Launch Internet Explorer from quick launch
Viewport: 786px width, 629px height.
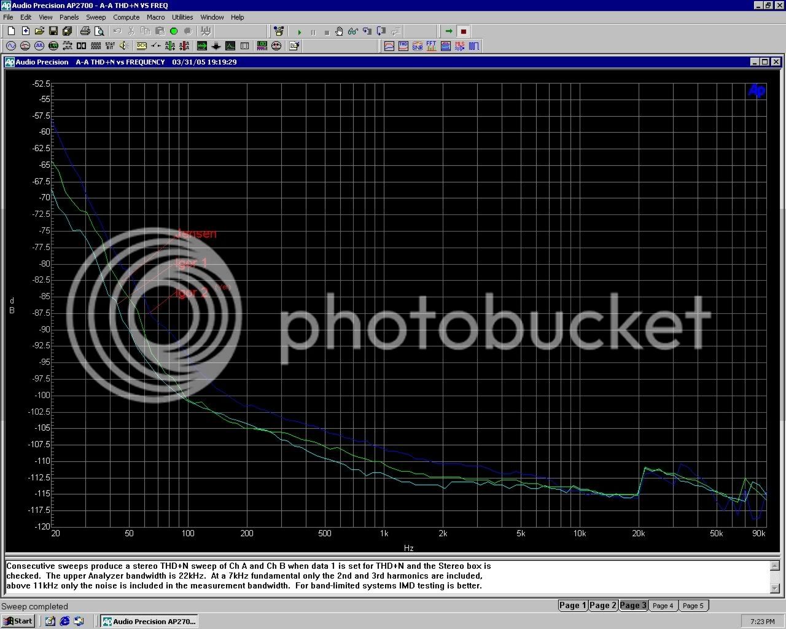point(64,621)
